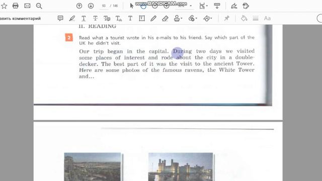Image resolution: width=322 pixels, height=181 pixels.
Task: Open the scrolling mode keyboard-arrow icon
Action: point(217,6)
